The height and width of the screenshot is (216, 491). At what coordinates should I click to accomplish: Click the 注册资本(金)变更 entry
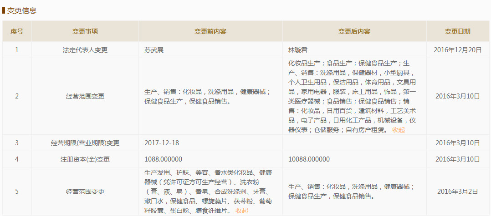coord(85,159)
